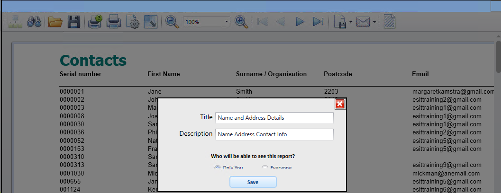Viewport: 501px width, 193px height.
Task: Click serial number 0000001
Action: pos(72,92)
